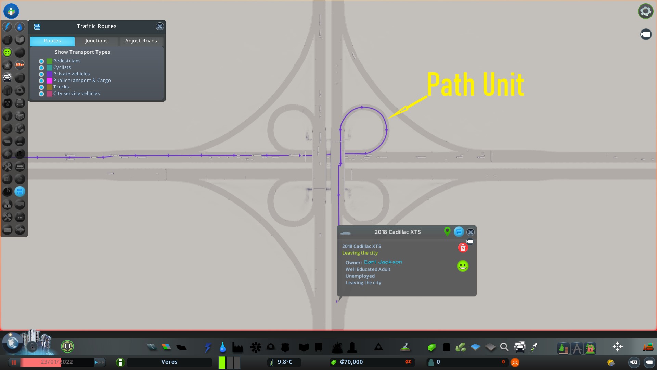Click the green location marker icon

pyautogui.click(x=447, y=232)
